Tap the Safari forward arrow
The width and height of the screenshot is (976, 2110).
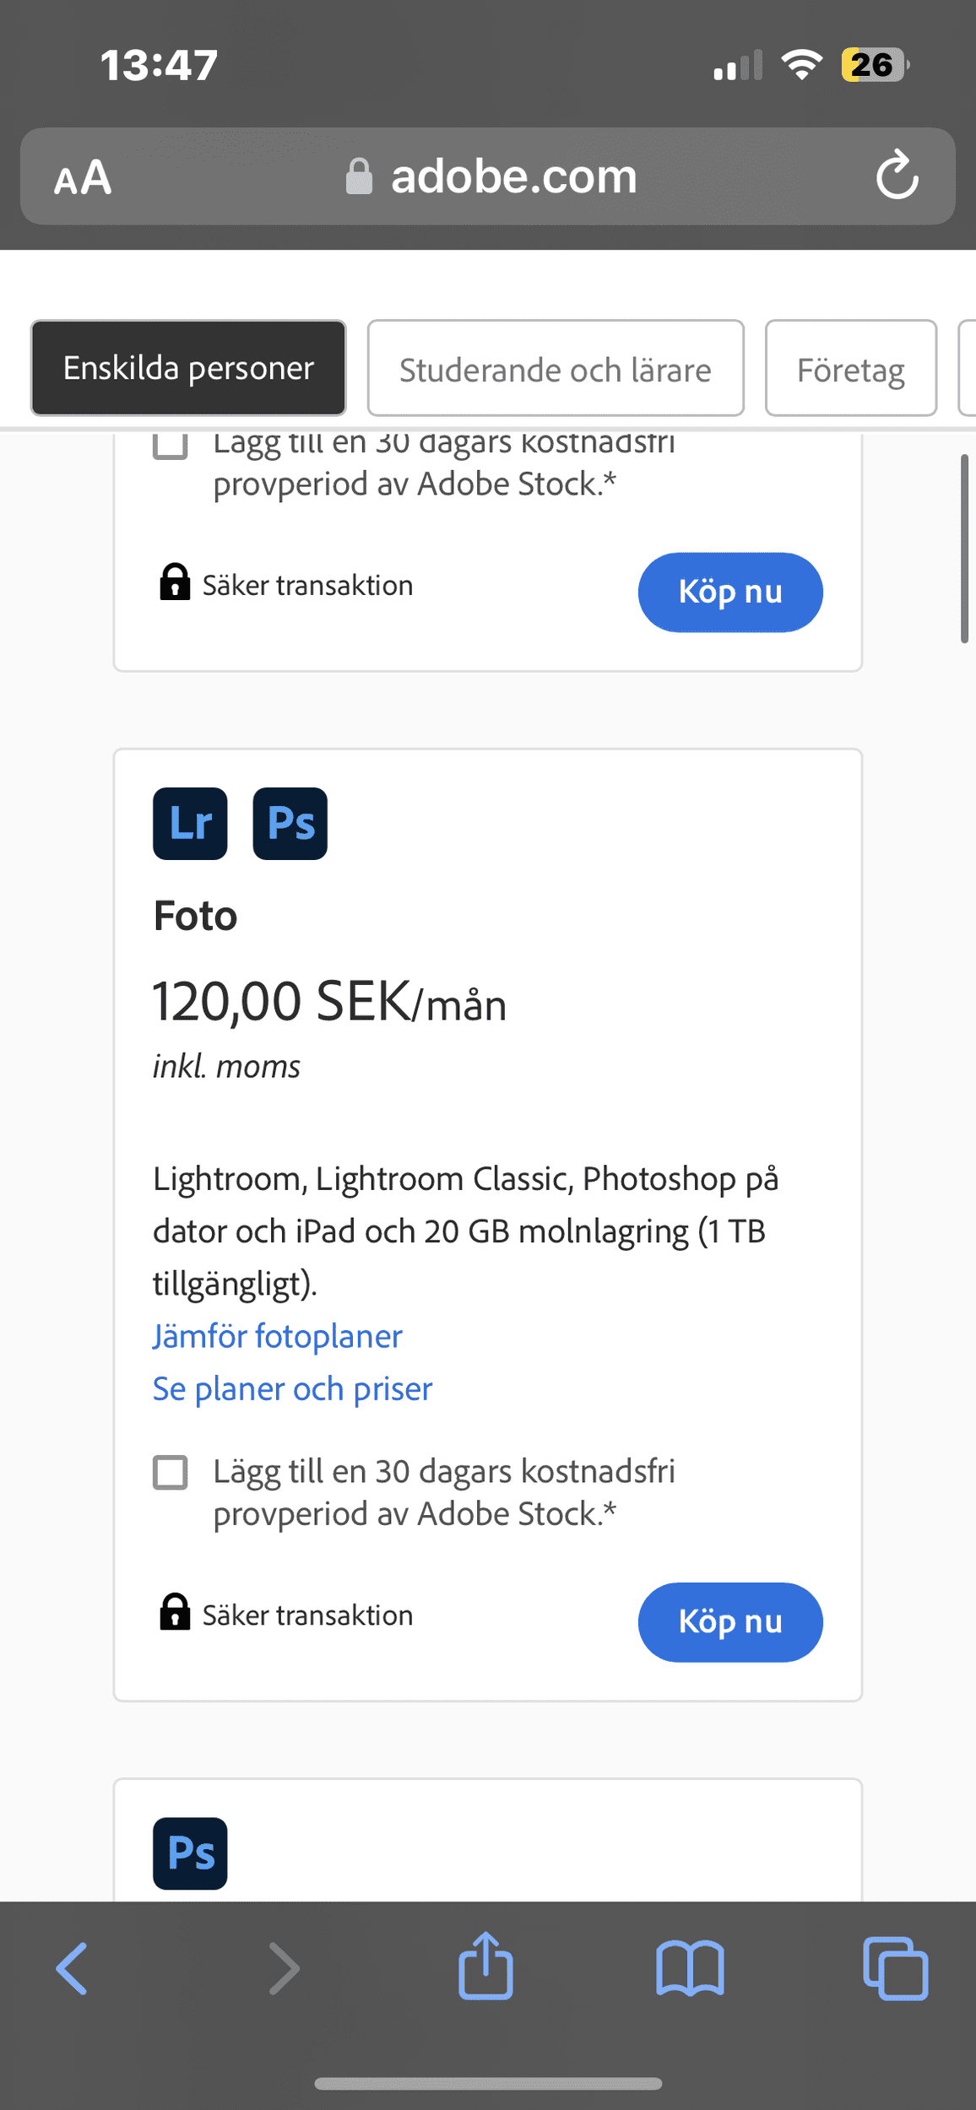click(284, 1968)
